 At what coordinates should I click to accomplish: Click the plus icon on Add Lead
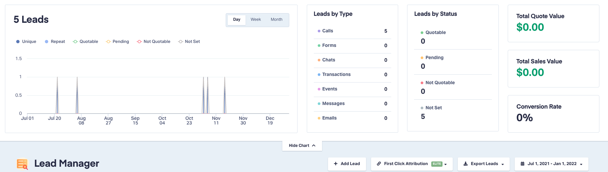point(336,164)
